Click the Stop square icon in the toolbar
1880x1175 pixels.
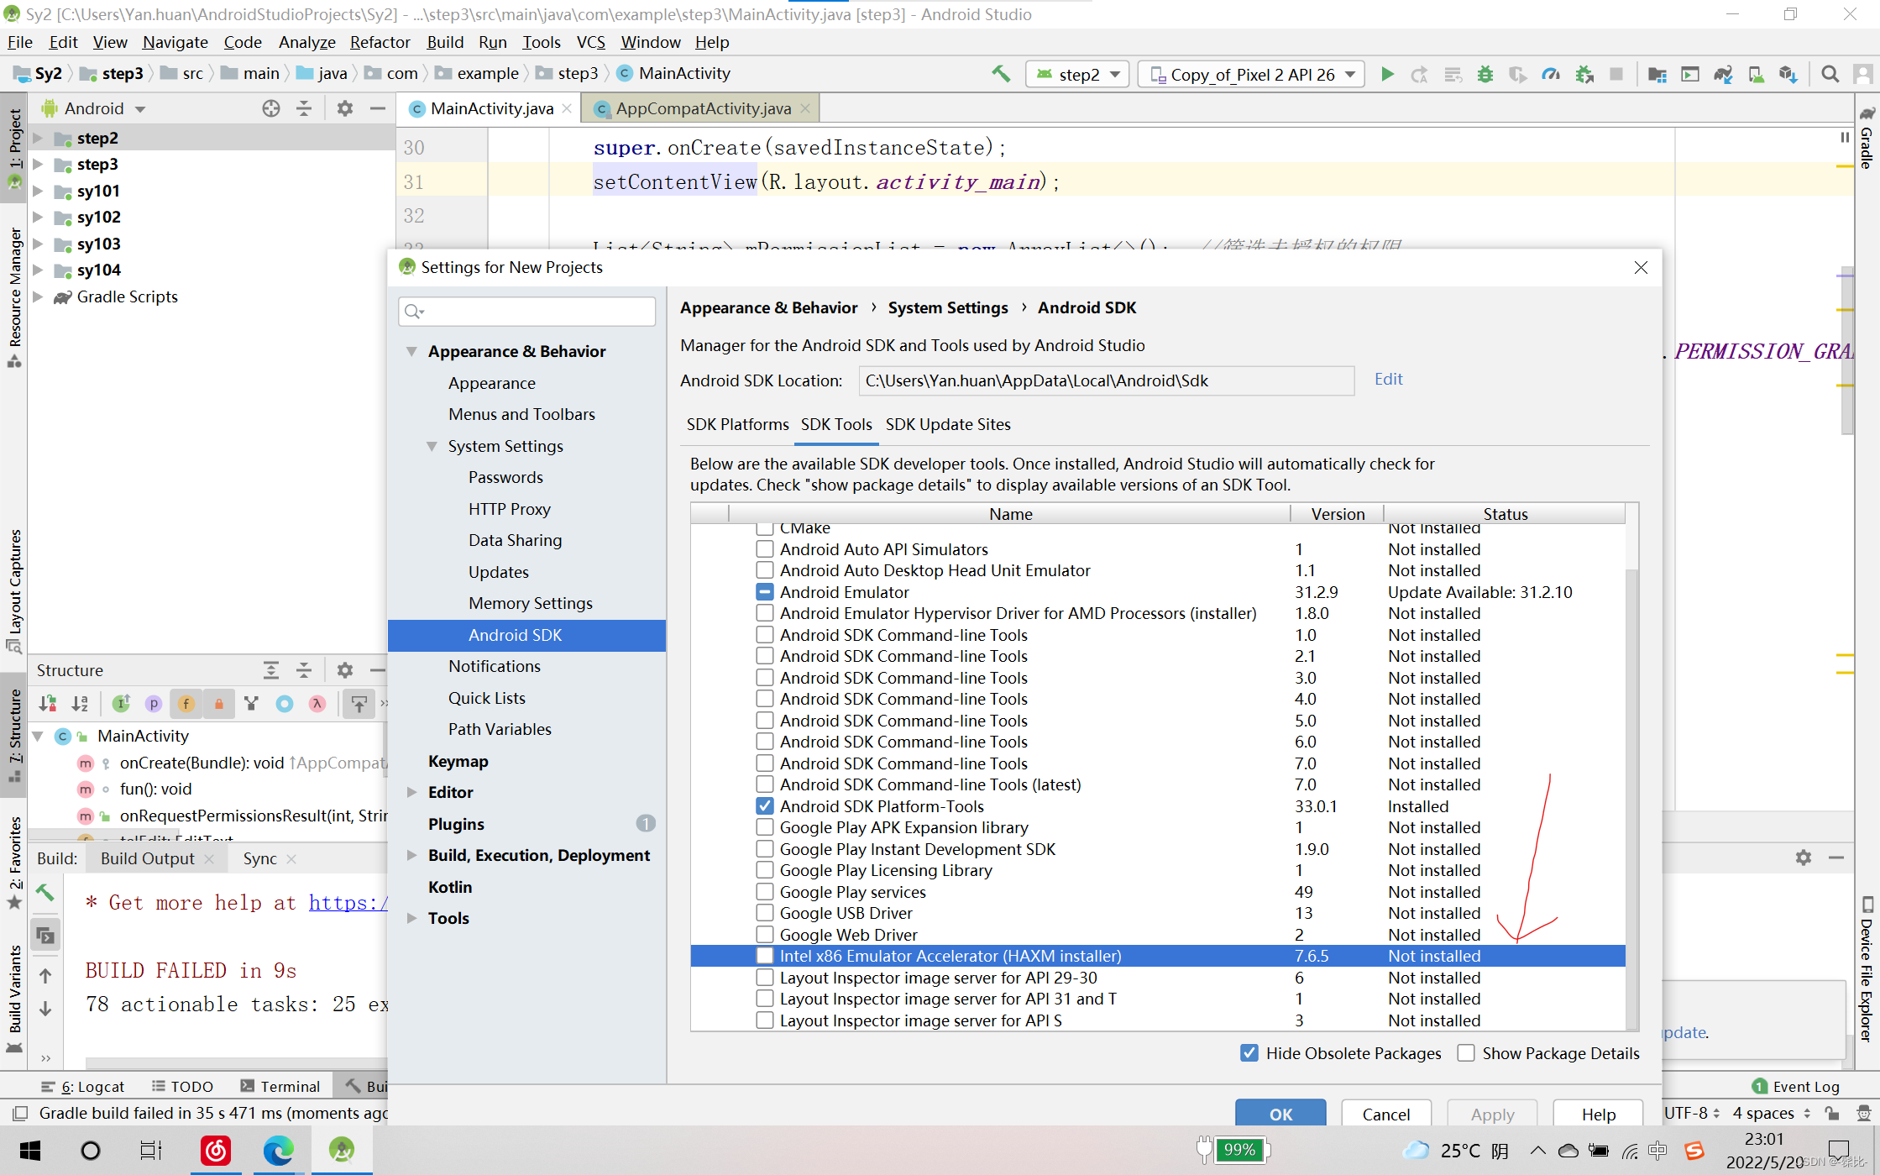point(1616,74)
